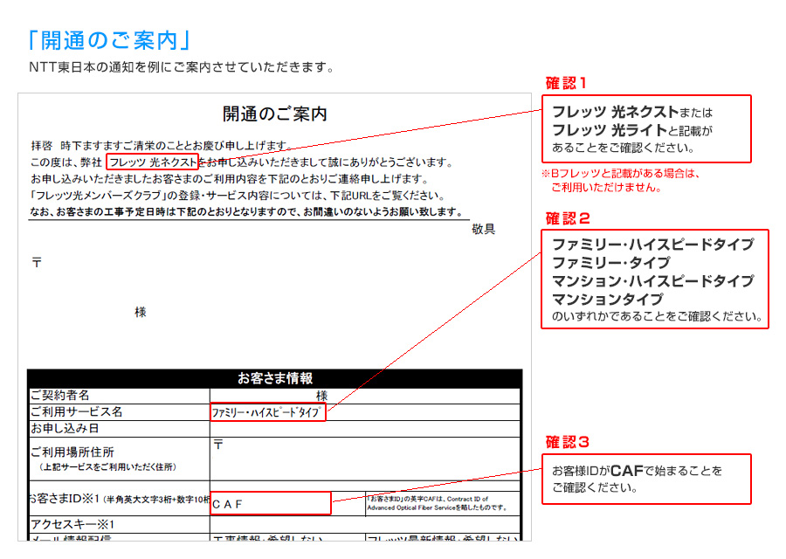Click the 確認3 box about お客様ID starting with CAF

pyautogui.click(x=646, y=479)
